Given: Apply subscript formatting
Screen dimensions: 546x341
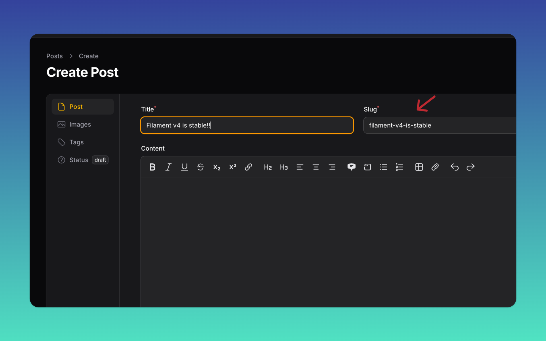Looking at the screenshot, I should click(x=217, y=167).
